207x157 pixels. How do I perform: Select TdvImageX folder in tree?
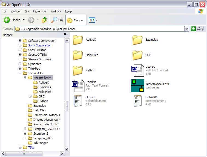click(x=41, y=143)
